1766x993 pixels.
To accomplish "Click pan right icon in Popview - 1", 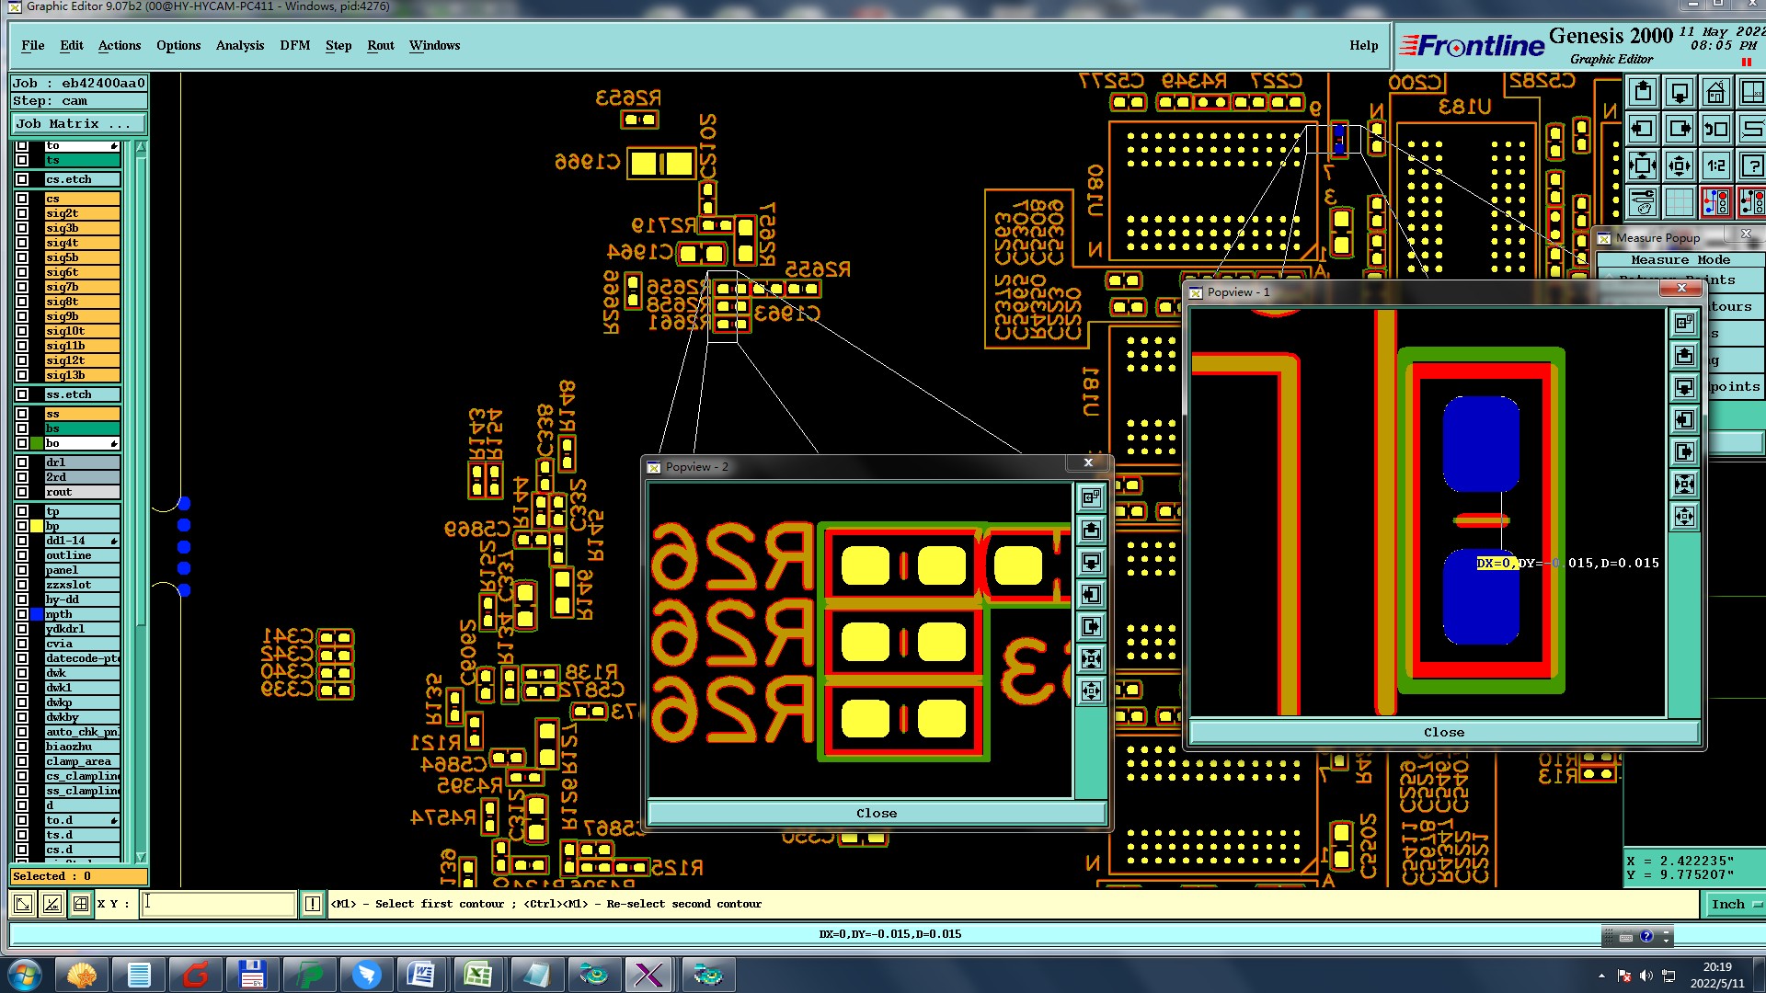I will point(1684,451).
